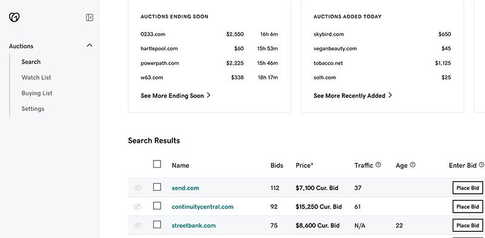Open auction Settings in sidebar

(x=33, y=109)
